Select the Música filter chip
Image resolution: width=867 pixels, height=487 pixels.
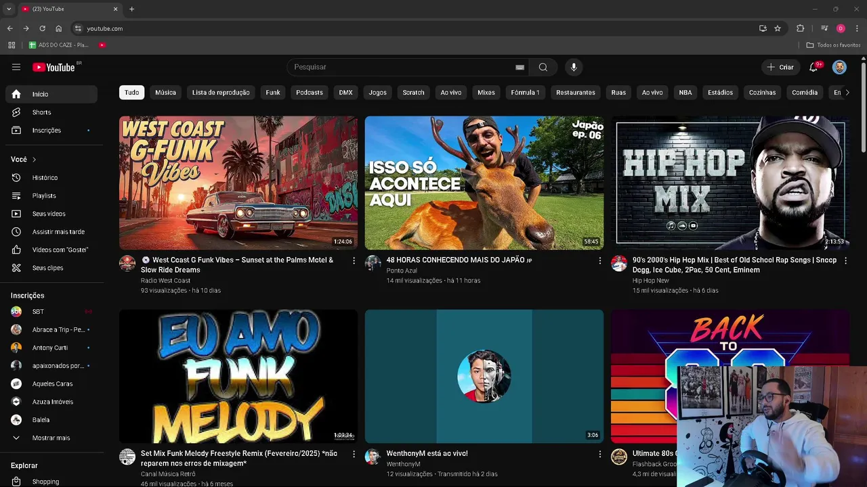(165, 92)
